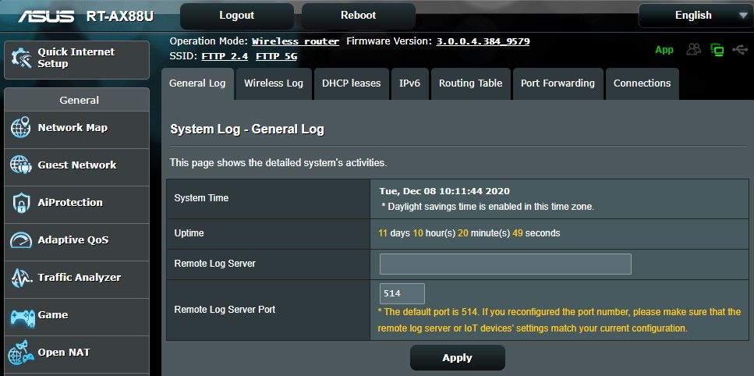Click the FTTP 2.4 SSID link
The image size is (754, 376).
[225, 56]
